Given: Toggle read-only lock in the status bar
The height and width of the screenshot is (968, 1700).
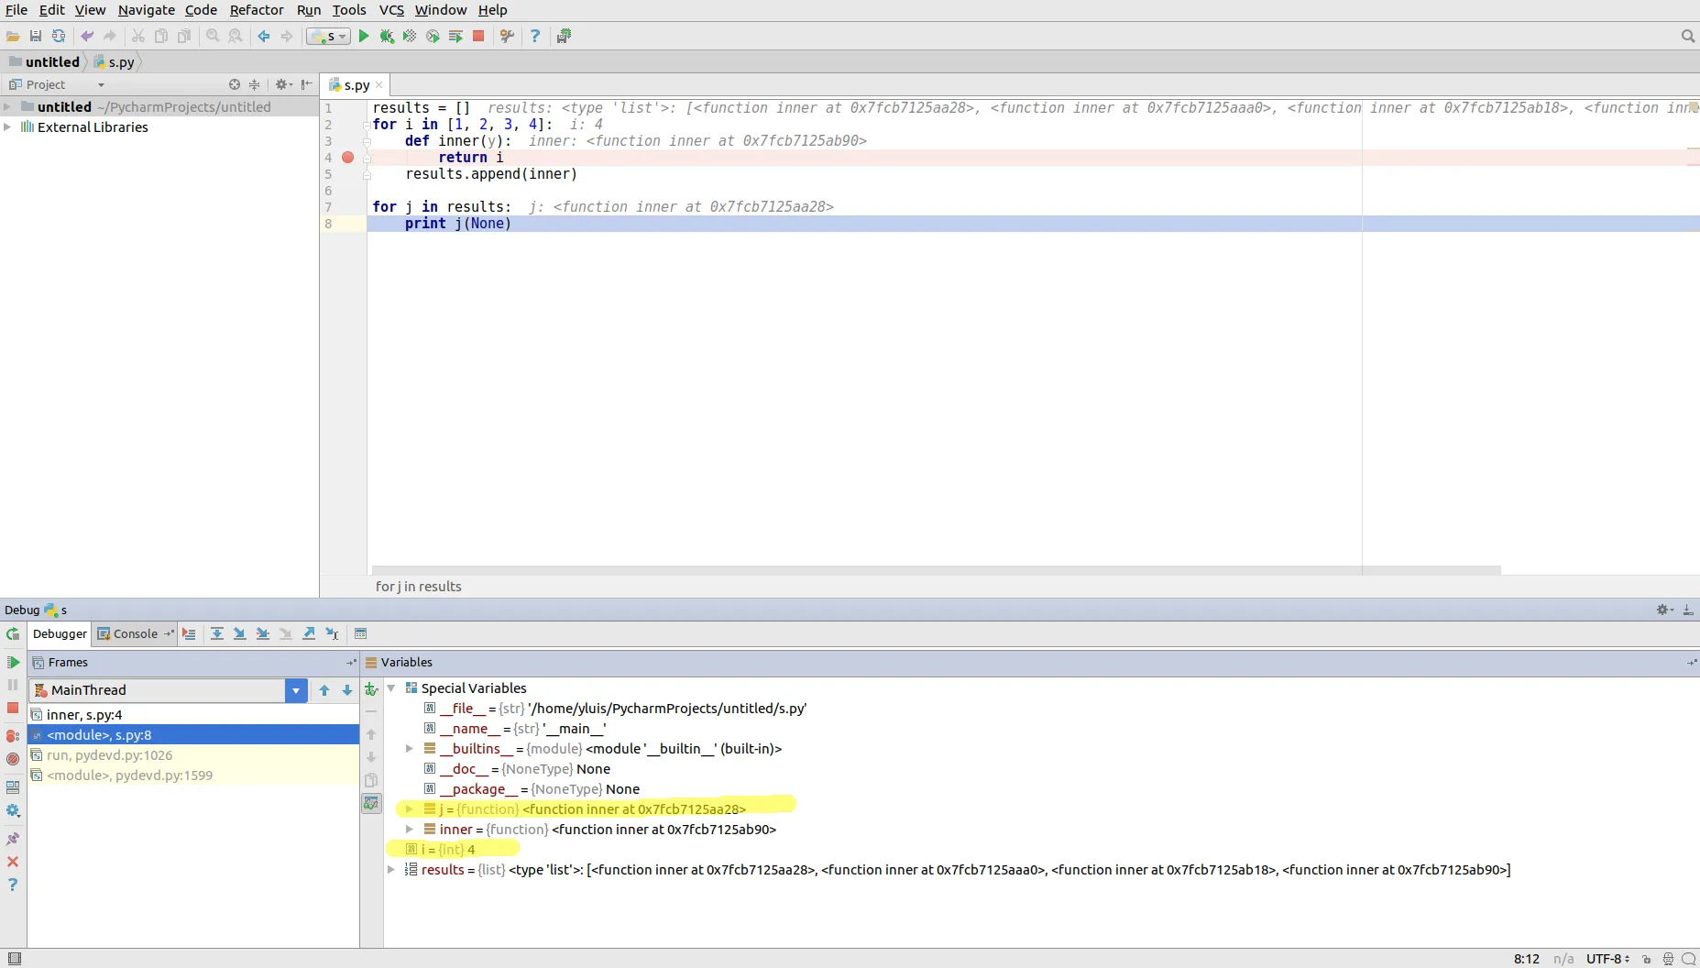Looking at the screenshot, I should [x=1647, y=959].
